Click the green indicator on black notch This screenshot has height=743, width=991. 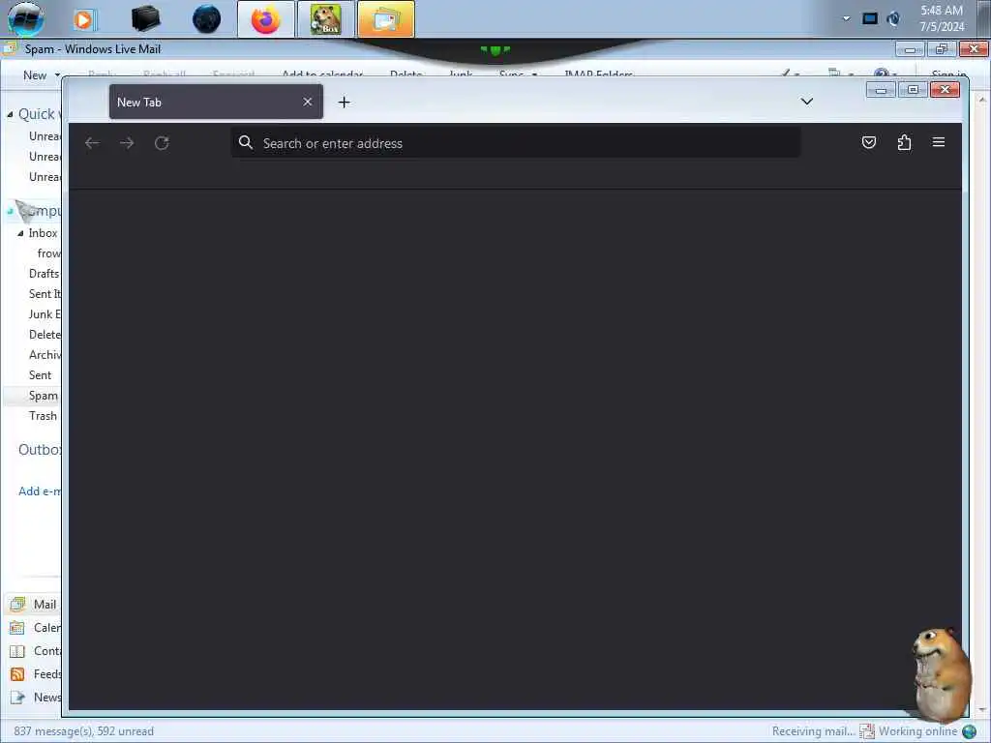click(x=495, y=49)
